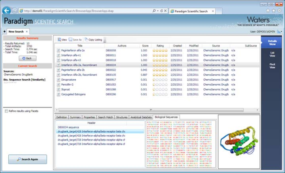
Task: Open the Properties tab
Action: click(89, 117)
